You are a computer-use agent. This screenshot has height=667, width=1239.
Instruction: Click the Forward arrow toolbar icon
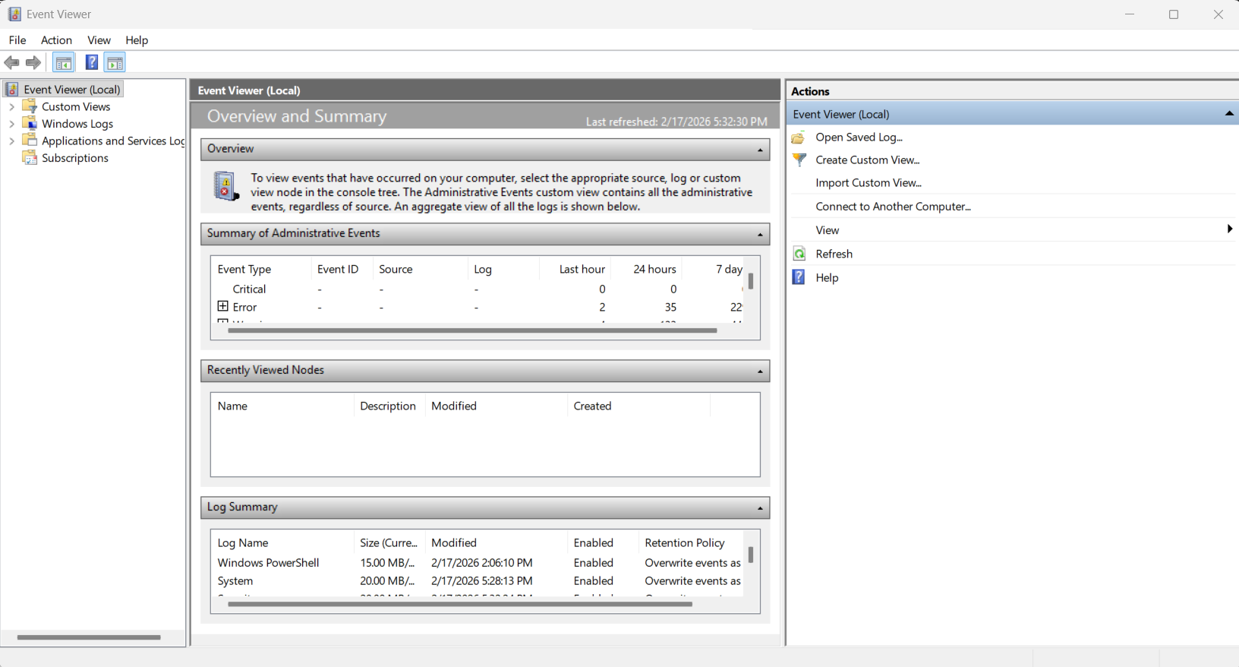click(x=33, y=63)
